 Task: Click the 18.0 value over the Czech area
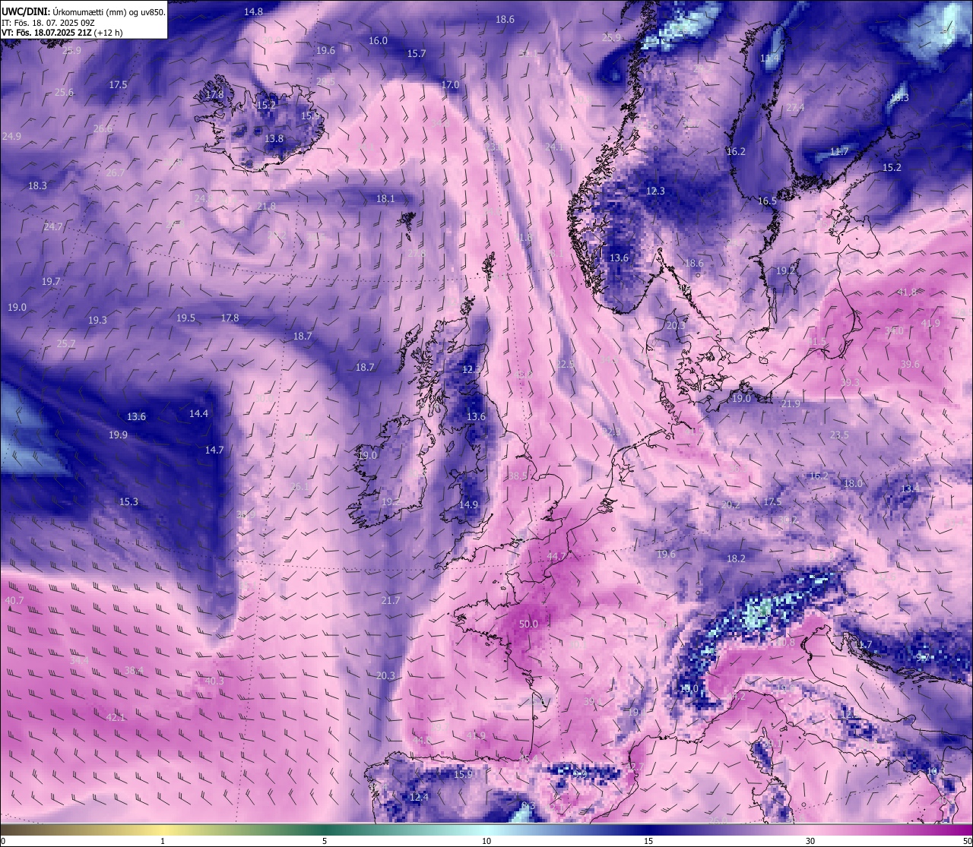coord(853,484)
